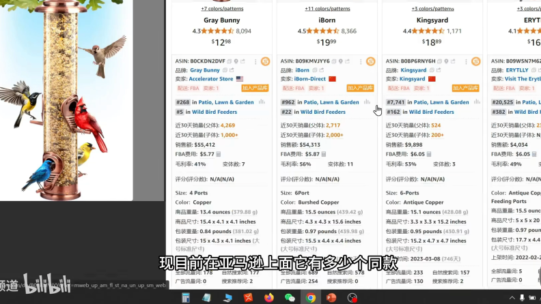This screenshot has width=541, height=304.
Task: Open three-dot menu on iBorn card
Action: tap(361, 61)
